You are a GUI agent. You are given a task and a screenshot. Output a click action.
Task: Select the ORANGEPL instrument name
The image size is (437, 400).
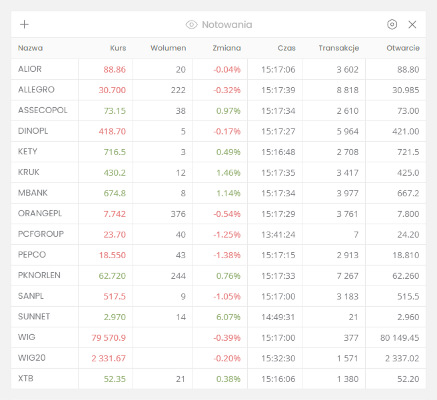pos(40,213)
